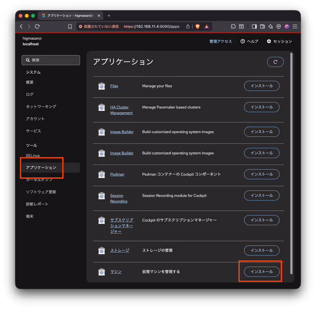This screenshot has height=309, width=316.
Task: Go forward in browser history
Action: [29, 27]
